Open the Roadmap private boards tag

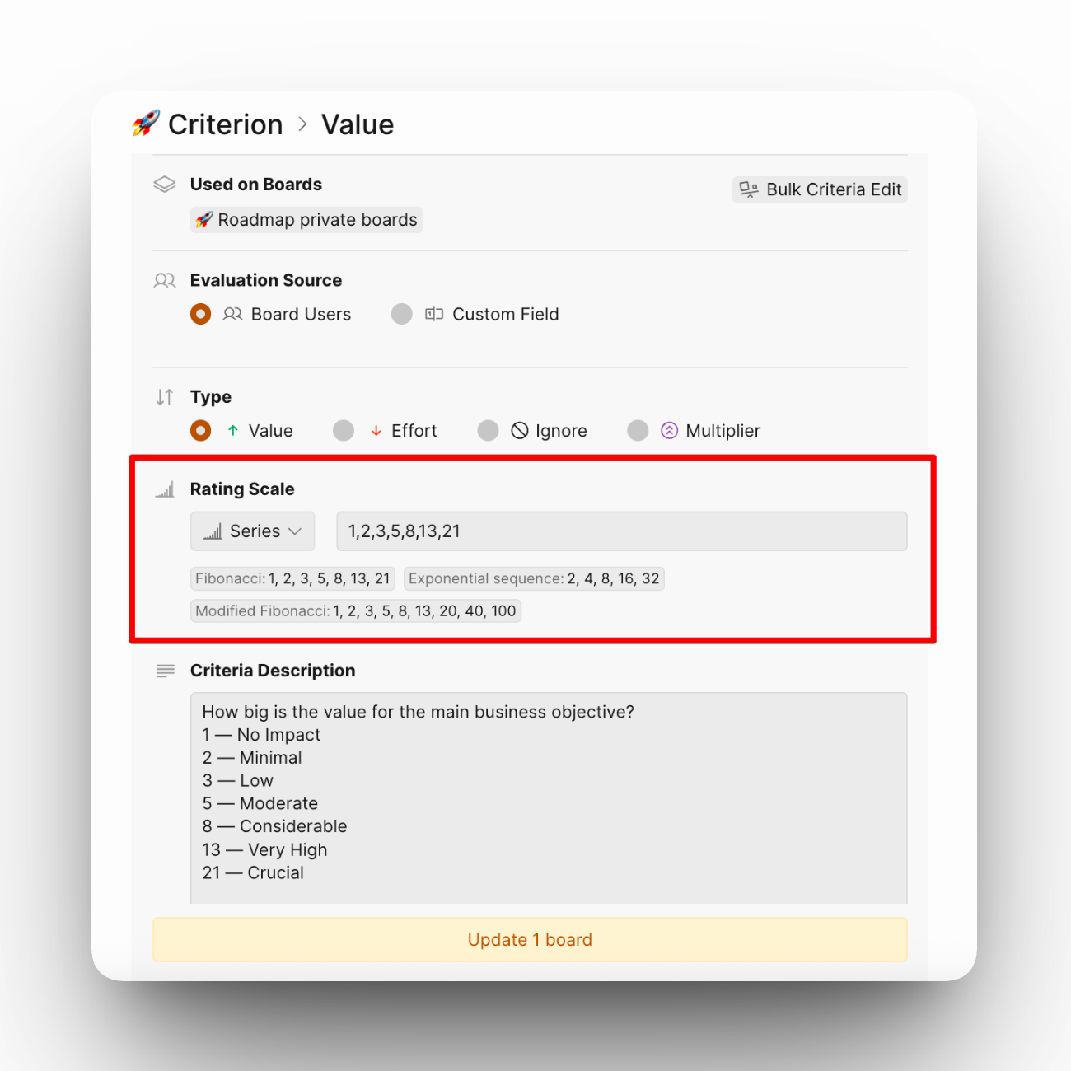tap(306, 220)
